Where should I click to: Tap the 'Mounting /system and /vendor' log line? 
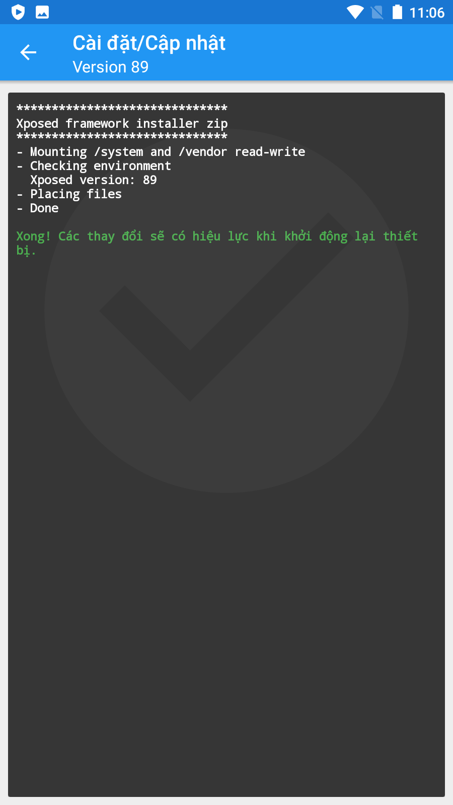point(161,152)
